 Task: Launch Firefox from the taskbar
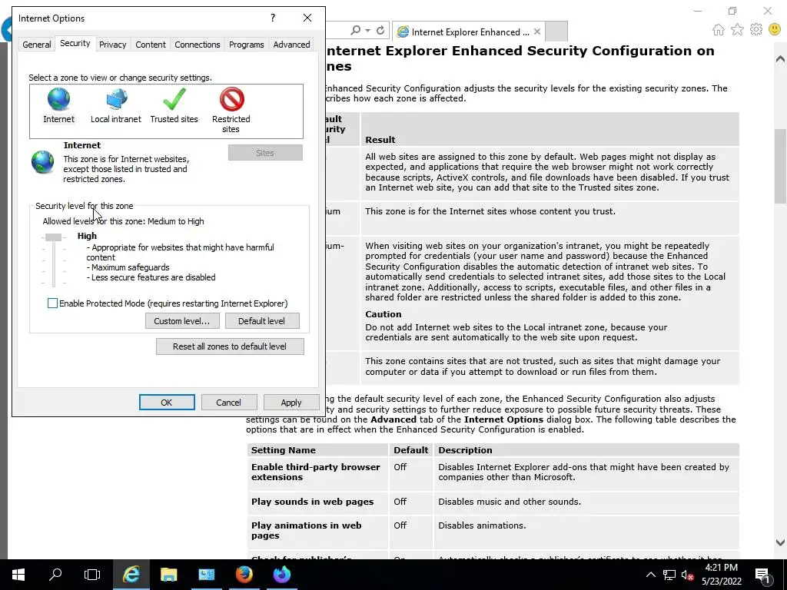[244, 575]
